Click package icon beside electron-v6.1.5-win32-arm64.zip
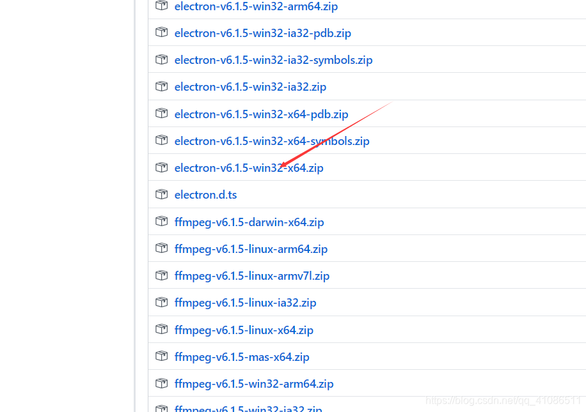586x412 pixels. point(161,5)
